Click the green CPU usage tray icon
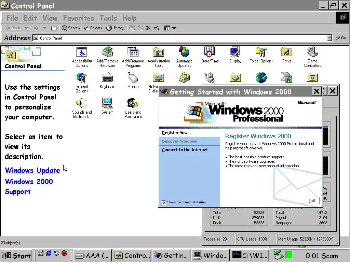This screenshot has width=350, height=262. [289, 255]
